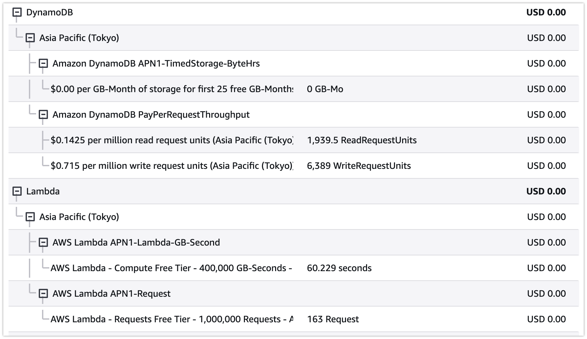This screenshot has width=587, height=339.
Task: Click the 1,939.5 ReadRequestUnits value
Action: pos(362,140)
